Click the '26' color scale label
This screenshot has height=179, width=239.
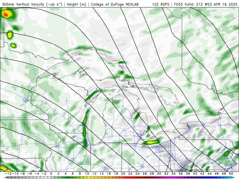click(x=145, y=174)
